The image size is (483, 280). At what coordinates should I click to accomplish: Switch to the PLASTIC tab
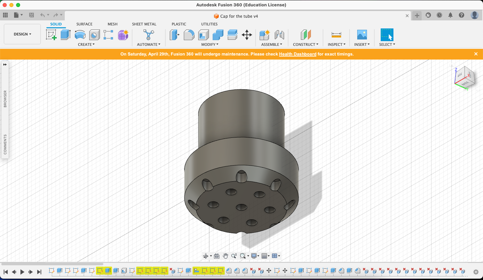coord(179,24)
